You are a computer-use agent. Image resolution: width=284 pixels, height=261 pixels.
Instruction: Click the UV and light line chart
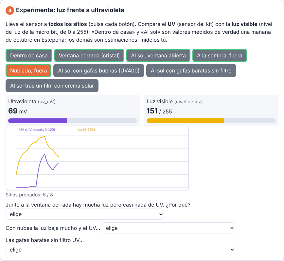(97, 158)
